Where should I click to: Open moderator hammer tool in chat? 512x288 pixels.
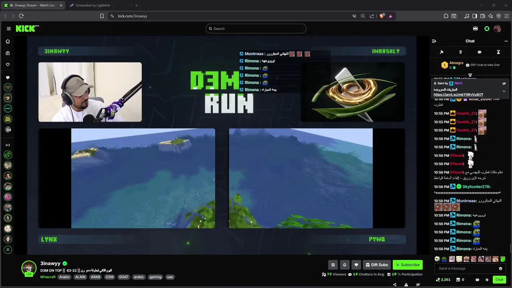(x=442, y=52)
